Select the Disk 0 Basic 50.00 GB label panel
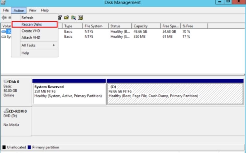The image size is (246, 153). (x=16, y=91)
